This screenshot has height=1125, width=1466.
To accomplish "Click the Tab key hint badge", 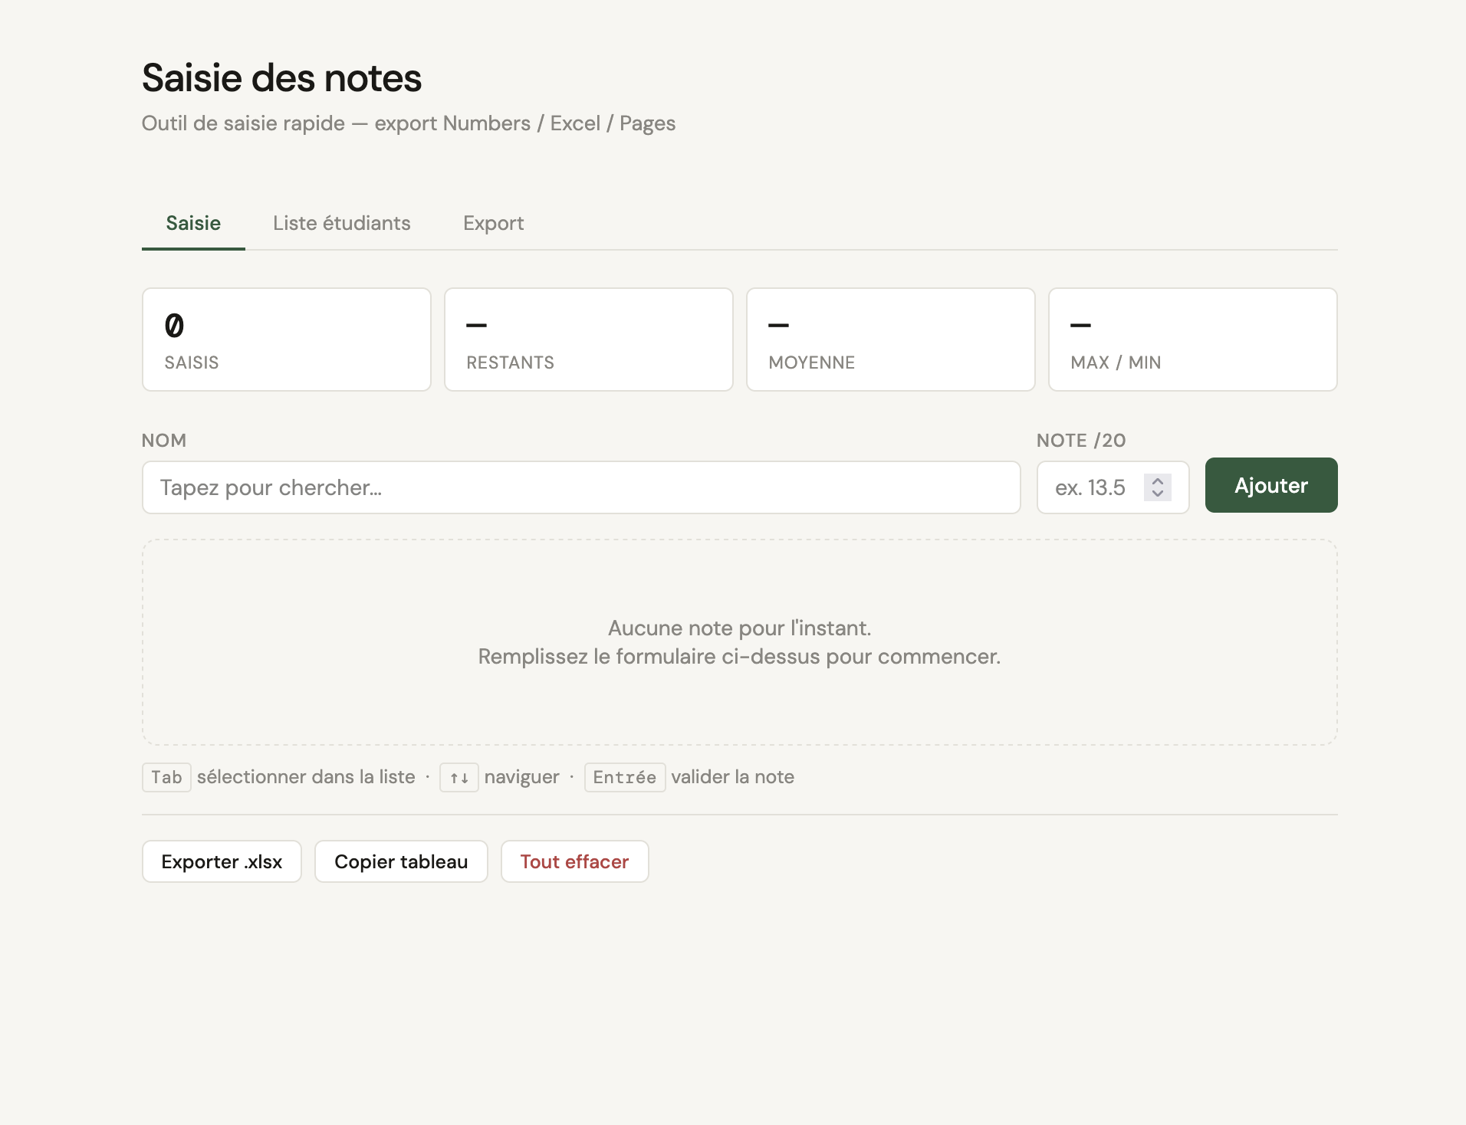I will (x=166, y=777).
